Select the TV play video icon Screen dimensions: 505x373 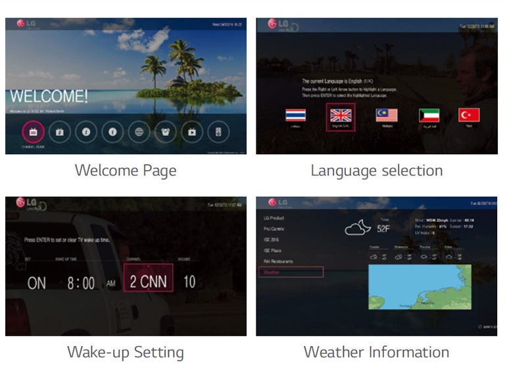click(192, 132)
